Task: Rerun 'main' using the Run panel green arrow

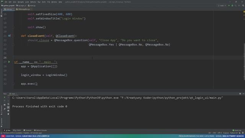Action: 5,97
